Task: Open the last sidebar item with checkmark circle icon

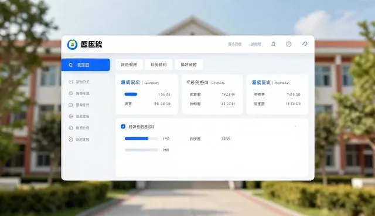Action: [79, 139]
